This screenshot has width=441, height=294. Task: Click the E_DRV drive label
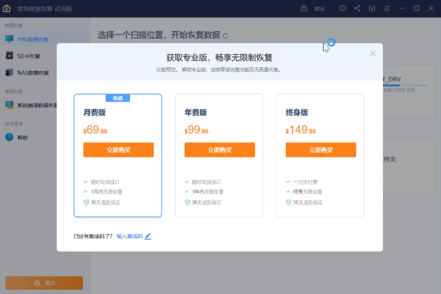point(392,79)
